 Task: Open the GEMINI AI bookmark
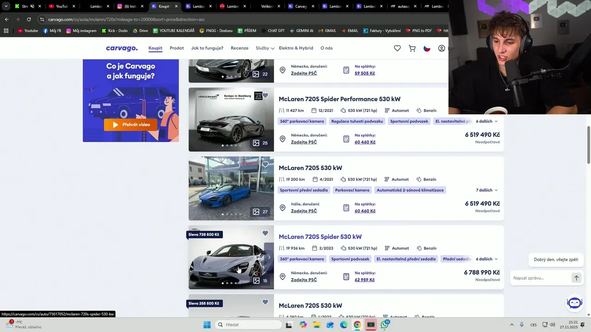(x=302, y=30)
